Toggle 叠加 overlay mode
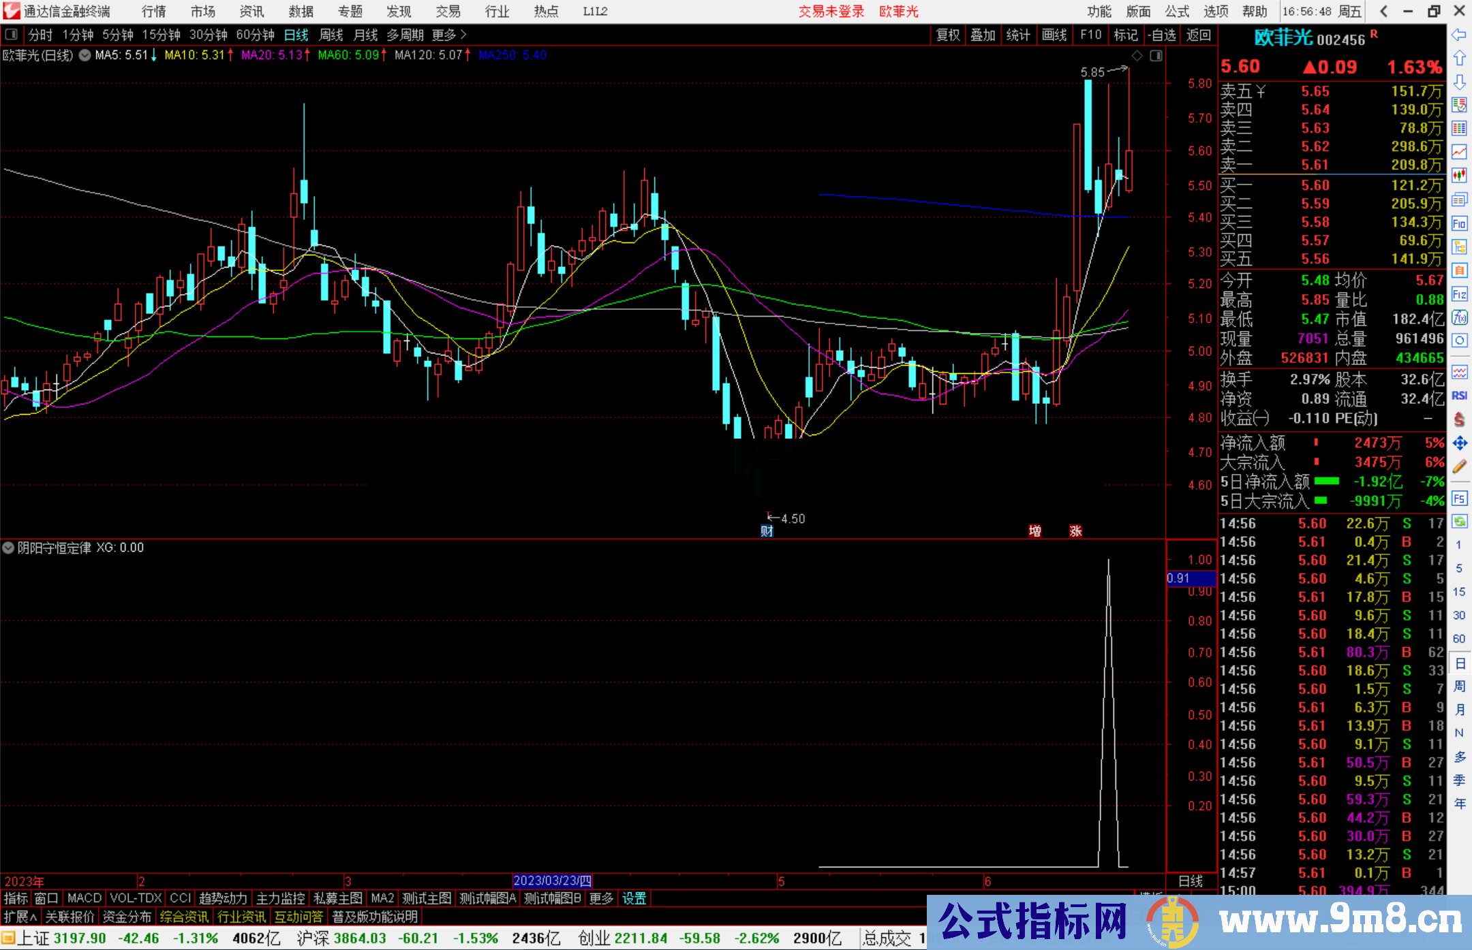The width and height of the screenshot is (1472, 950). click(983, 35)
